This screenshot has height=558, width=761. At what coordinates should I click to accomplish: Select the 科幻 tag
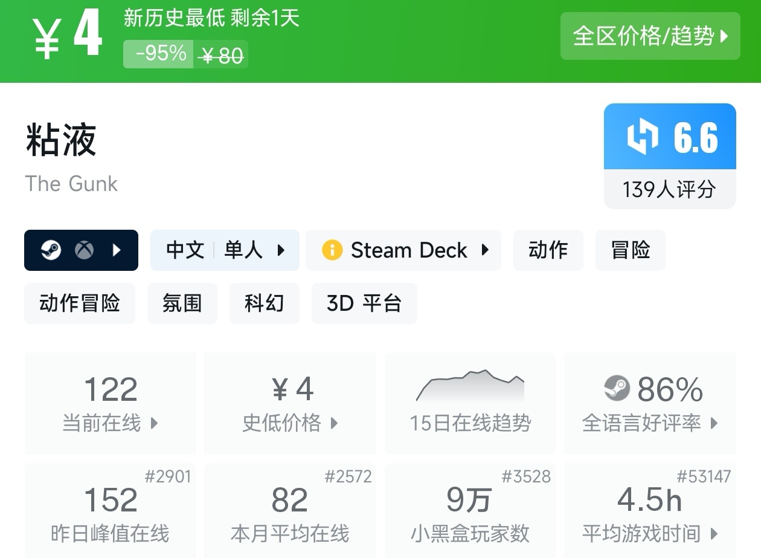tap(264, 303)
